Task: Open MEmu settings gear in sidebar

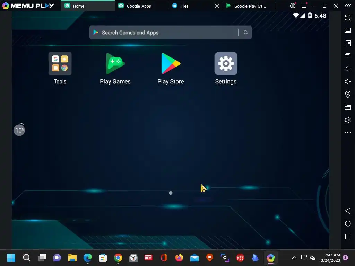Action: point(348,120)
